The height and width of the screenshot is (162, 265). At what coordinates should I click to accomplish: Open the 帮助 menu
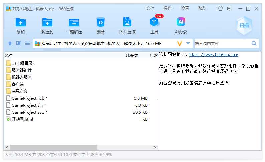(202, 8)
